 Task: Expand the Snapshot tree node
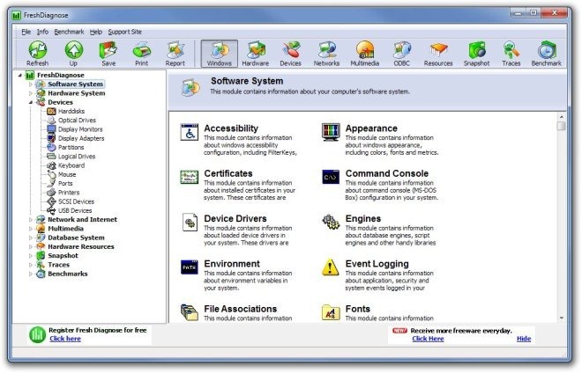pos(31,256)
